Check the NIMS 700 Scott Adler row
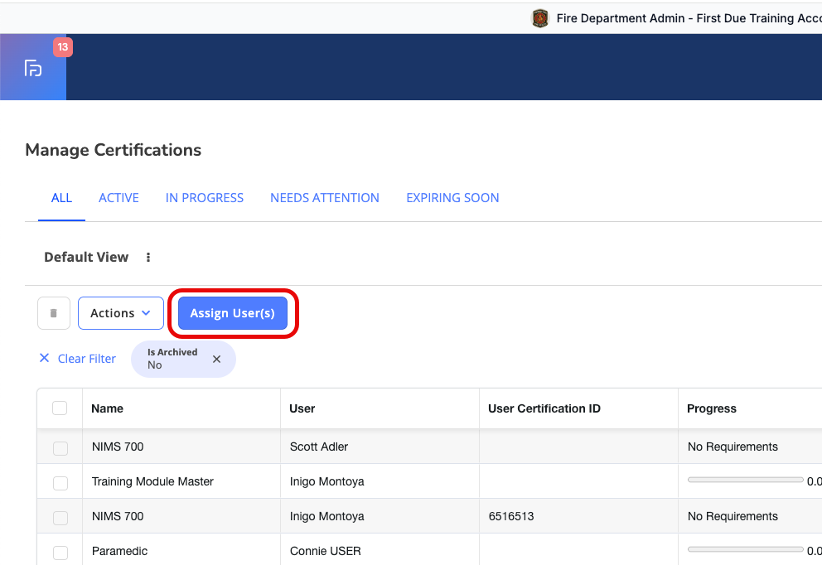Screen dimensions: 822x565 60,447
